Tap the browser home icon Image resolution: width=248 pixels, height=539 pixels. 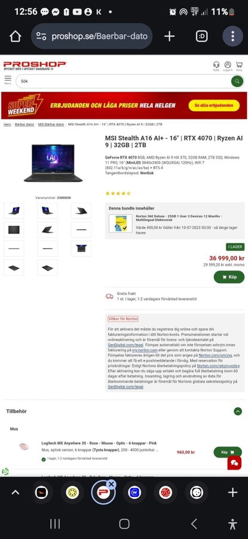[x=15, y=36]
